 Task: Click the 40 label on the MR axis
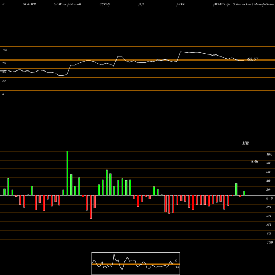pos(268,181)
